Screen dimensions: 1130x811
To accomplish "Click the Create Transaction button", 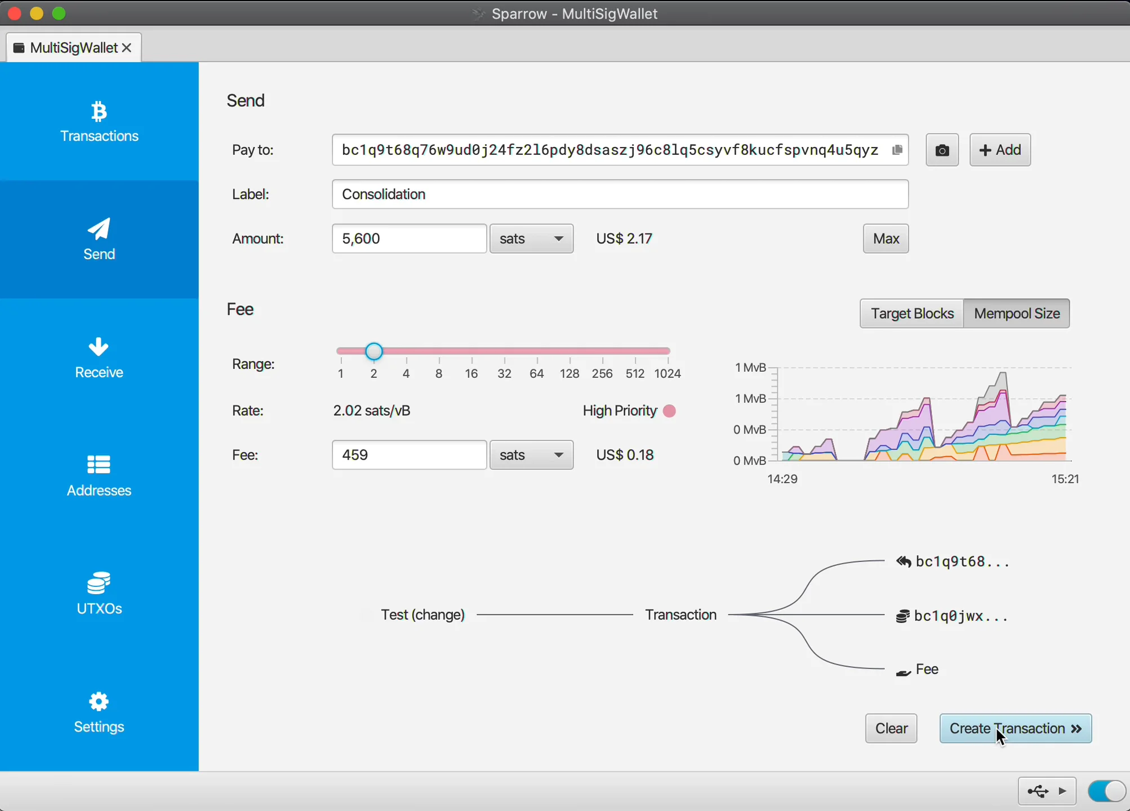I will 1015,729.
